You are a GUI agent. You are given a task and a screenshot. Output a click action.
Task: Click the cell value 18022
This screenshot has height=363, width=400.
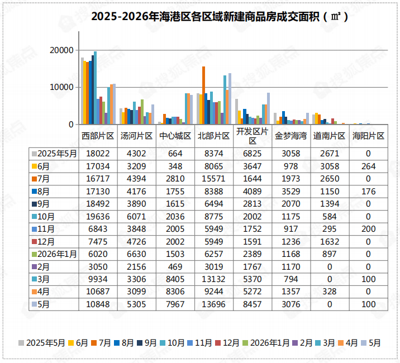click(x=98, y=154)
